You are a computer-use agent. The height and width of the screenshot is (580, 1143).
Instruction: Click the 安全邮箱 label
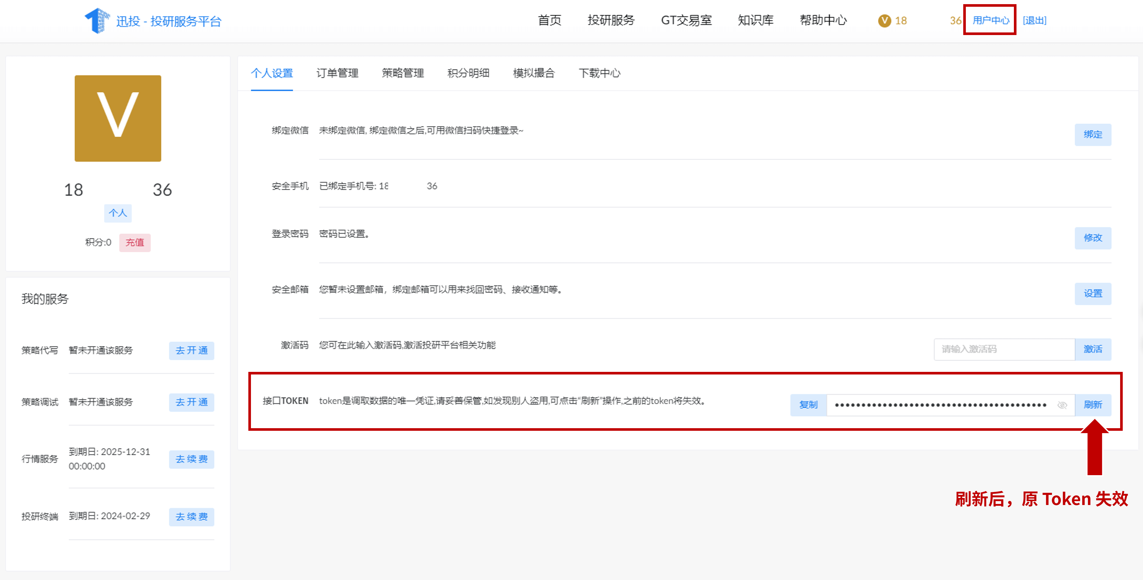click(290, 290)
